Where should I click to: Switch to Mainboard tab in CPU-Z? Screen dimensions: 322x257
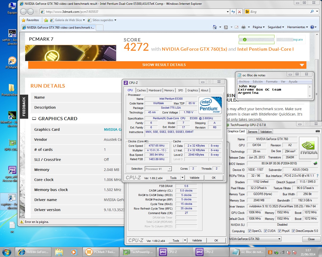tap(155, 90)
